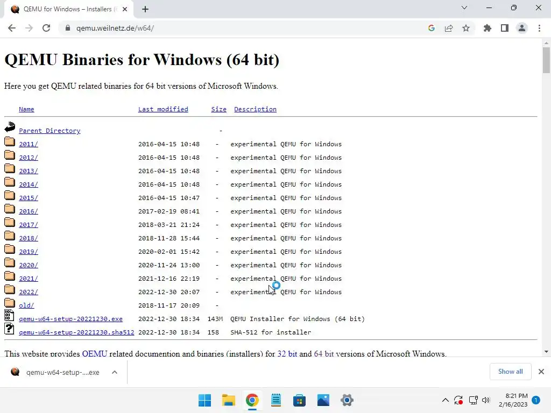Open the 2016/ folder link
The width and height of the screenshot is (551, 413).
pyautogui.click(x=29, y=211)
